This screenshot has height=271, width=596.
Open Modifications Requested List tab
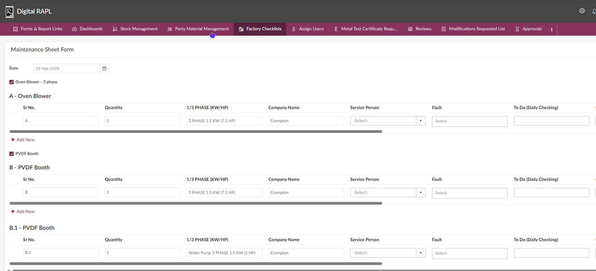click(473, 29)
